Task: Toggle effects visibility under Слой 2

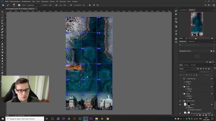Action: [x=187, y=108]
